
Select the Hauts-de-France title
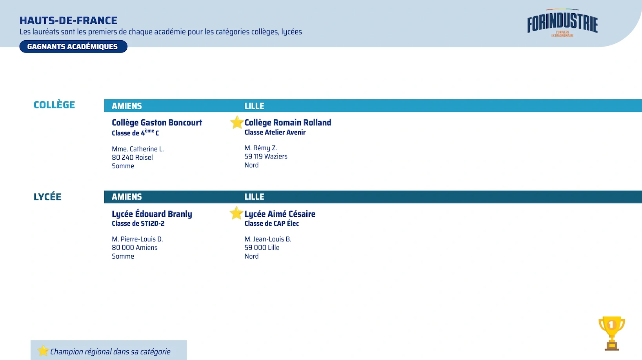click(x=69, y=20)
